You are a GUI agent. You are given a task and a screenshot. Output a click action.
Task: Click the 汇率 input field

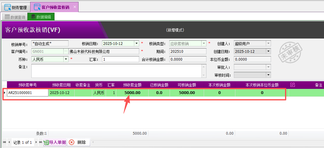[121, 59]
